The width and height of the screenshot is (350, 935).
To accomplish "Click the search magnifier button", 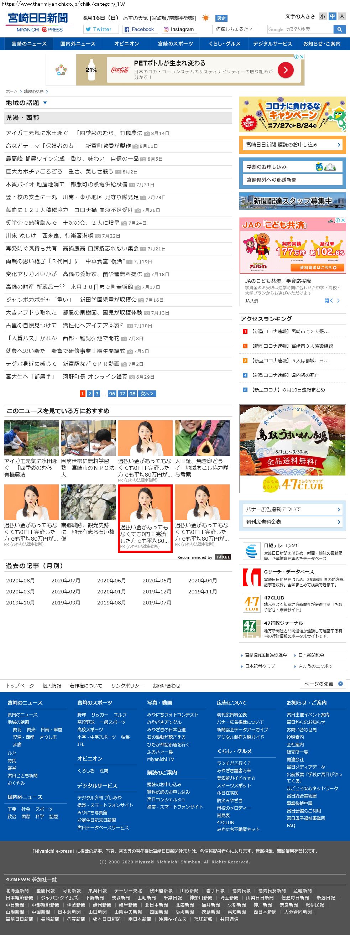I will (x=339, y=30).
